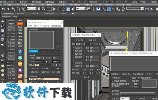
Task: Switch to the Object Paint ribbon tab
Action: 49,14
